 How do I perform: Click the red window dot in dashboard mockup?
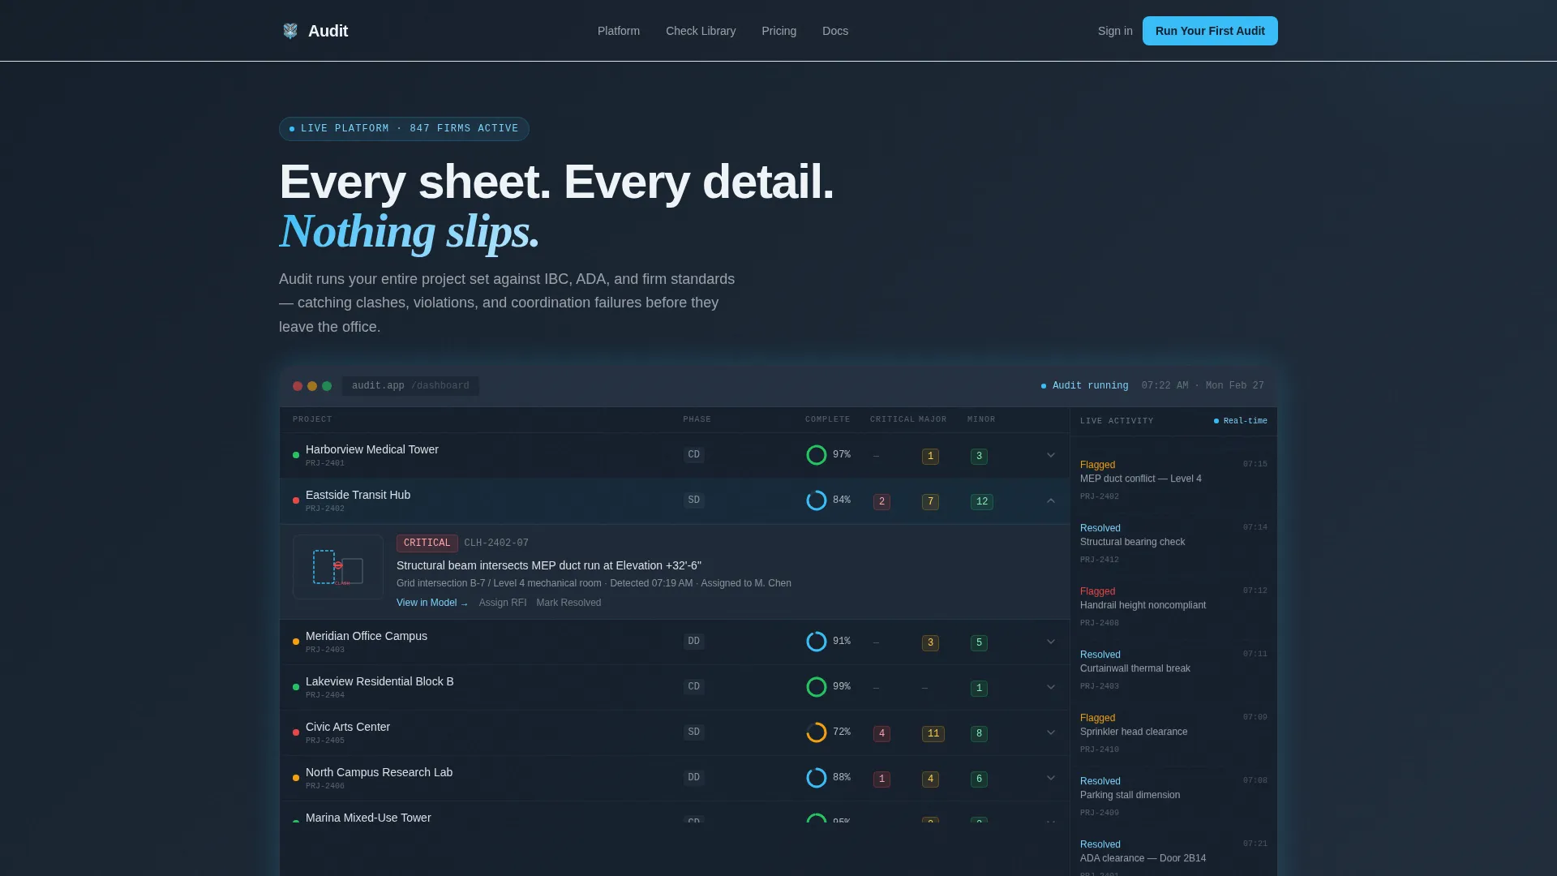coord(298,386)
